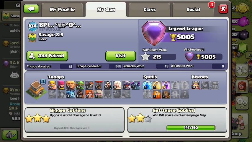Open the Bigger Coffers achievement panel
252x142 pixels.
75,120
